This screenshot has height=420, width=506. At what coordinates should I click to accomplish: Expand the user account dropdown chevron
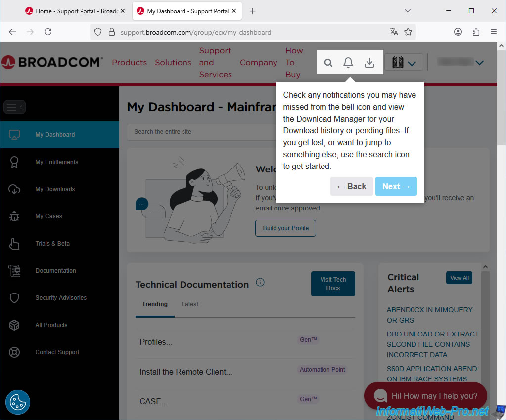click(x=479, y=63)
